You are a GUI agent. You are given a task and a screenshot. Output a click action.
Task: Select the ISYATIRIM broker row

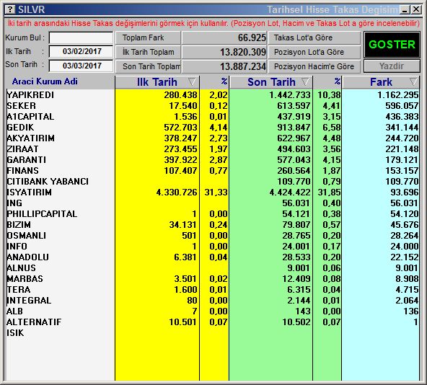213,192
